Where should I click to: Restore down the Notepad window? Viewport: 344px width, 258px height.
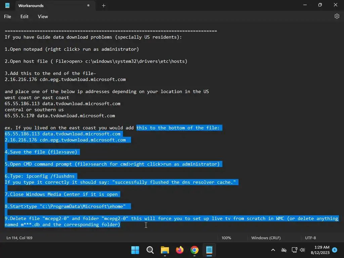320,5
